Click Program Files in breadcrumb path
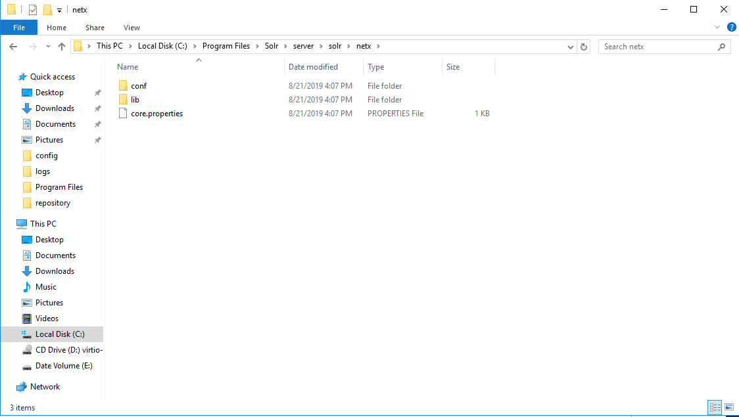This screenshot has height=417, width=739. tap(226, 46)
